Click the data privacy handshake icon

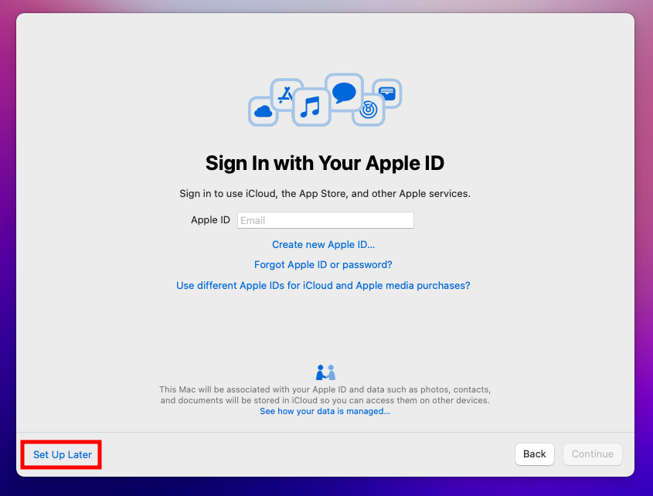(325, 372)
